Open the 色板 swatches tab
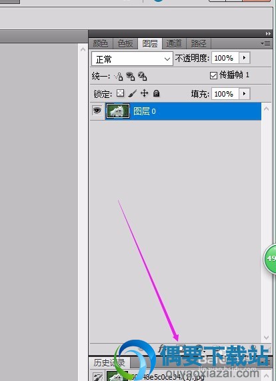Image resolution: width=276 pixels, height=381 pixels. click(125, 44)
